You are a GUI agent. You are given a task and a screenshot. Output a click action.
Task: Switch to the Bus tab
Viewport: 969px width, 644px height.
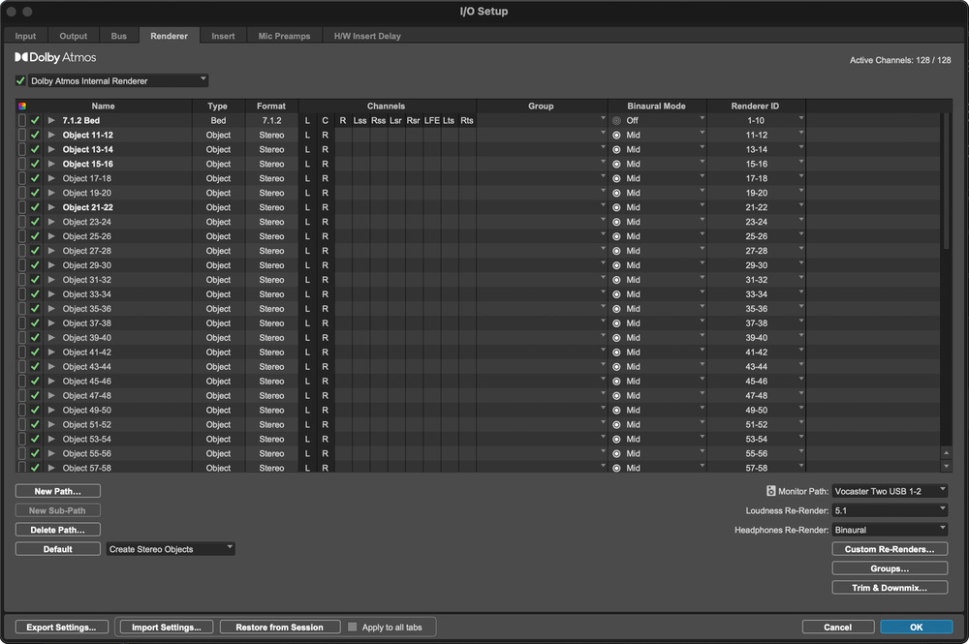(x=118, y=36)
